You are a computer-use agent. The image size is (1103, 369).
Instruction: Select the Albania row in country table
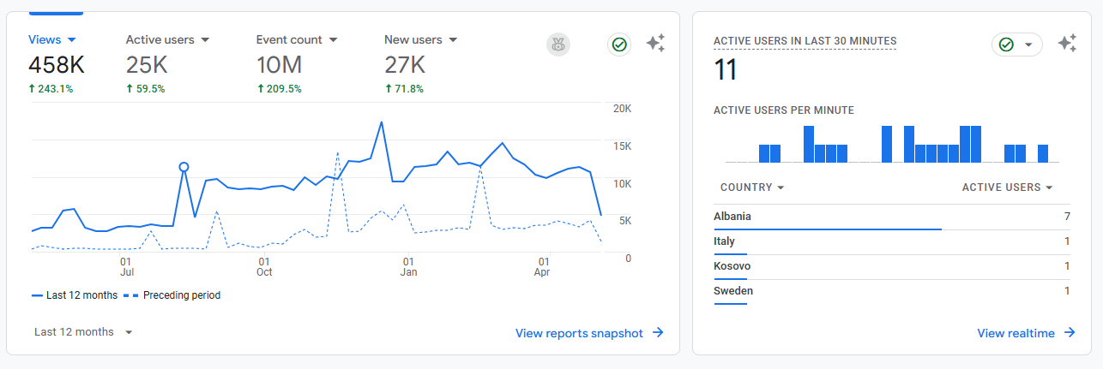(x=892, y=217)
